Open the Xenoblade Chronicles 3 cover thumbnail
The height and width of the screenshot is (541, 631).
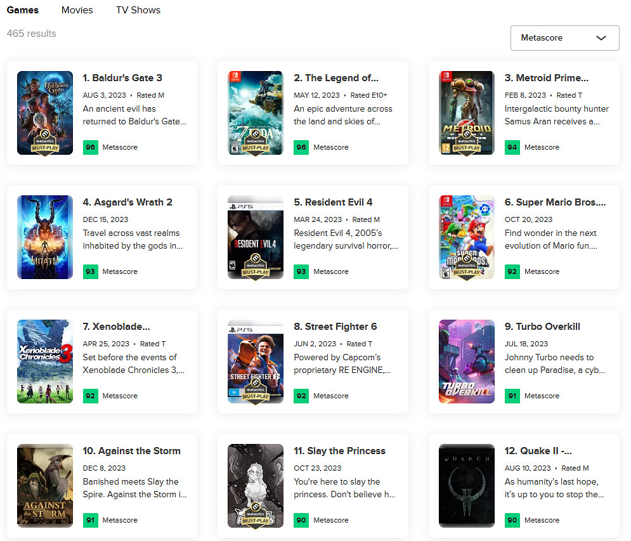pyautogui.click(x=45, y=361)
